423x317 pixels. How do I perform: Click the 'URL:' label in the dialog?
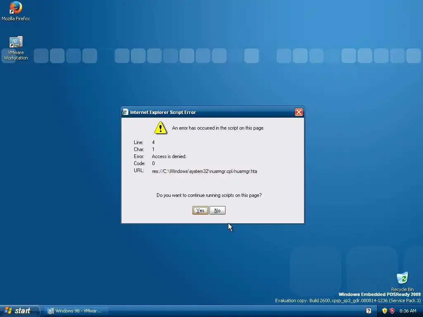coord(139,170)
